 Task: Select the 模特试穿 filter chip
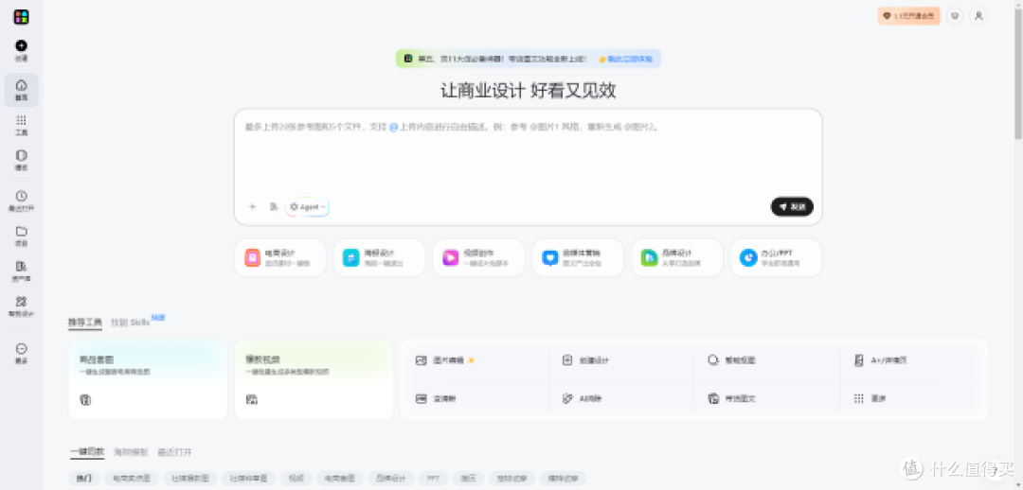[563, 479]
